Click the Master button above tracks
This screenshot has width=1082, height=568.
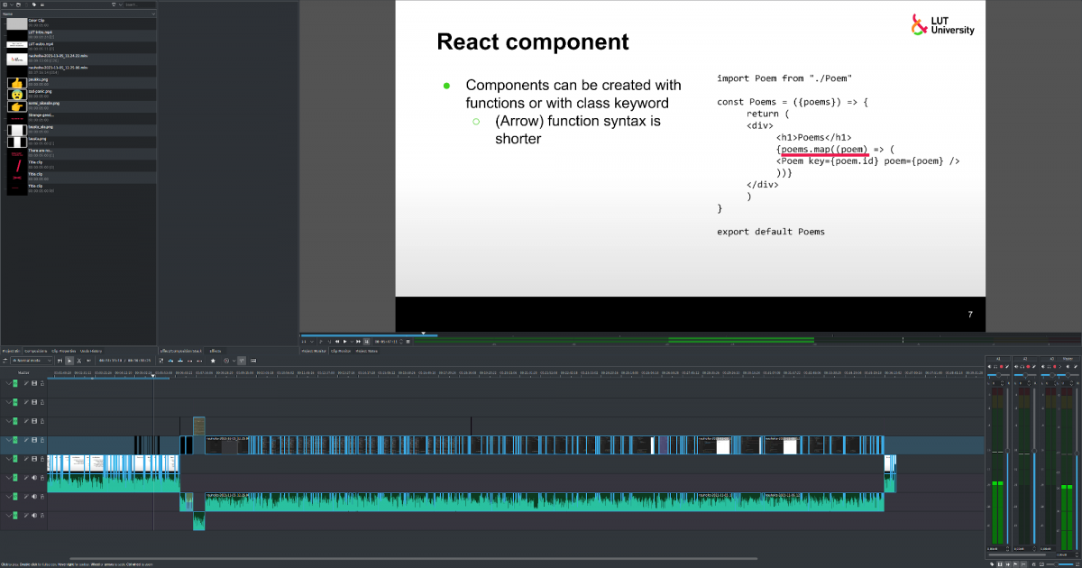23,372
